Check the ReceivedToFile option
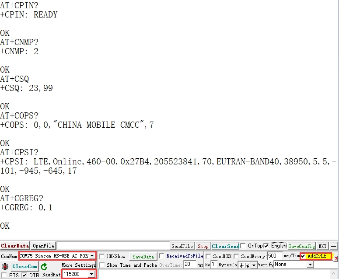Screen dimensions: 339x279 tap(161, 256)
